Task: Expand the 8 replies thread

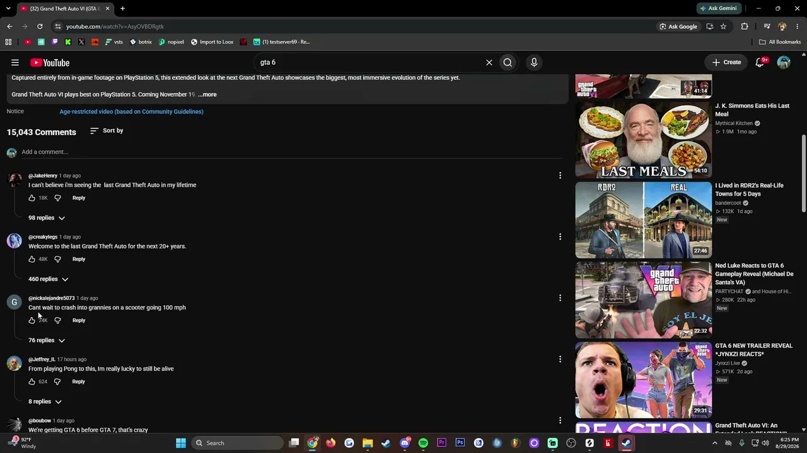Action: point(45,401)
